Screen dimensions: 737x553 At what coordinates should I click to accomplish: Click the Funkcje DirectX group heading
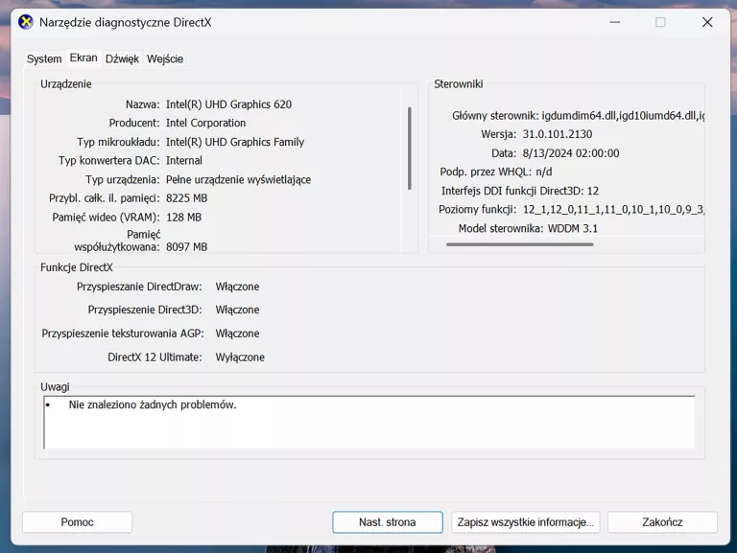[77, 267]
